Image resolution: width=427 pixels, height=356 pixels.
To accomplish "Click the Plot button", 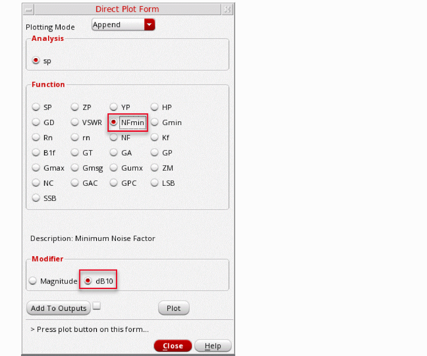I will [174, 308].
